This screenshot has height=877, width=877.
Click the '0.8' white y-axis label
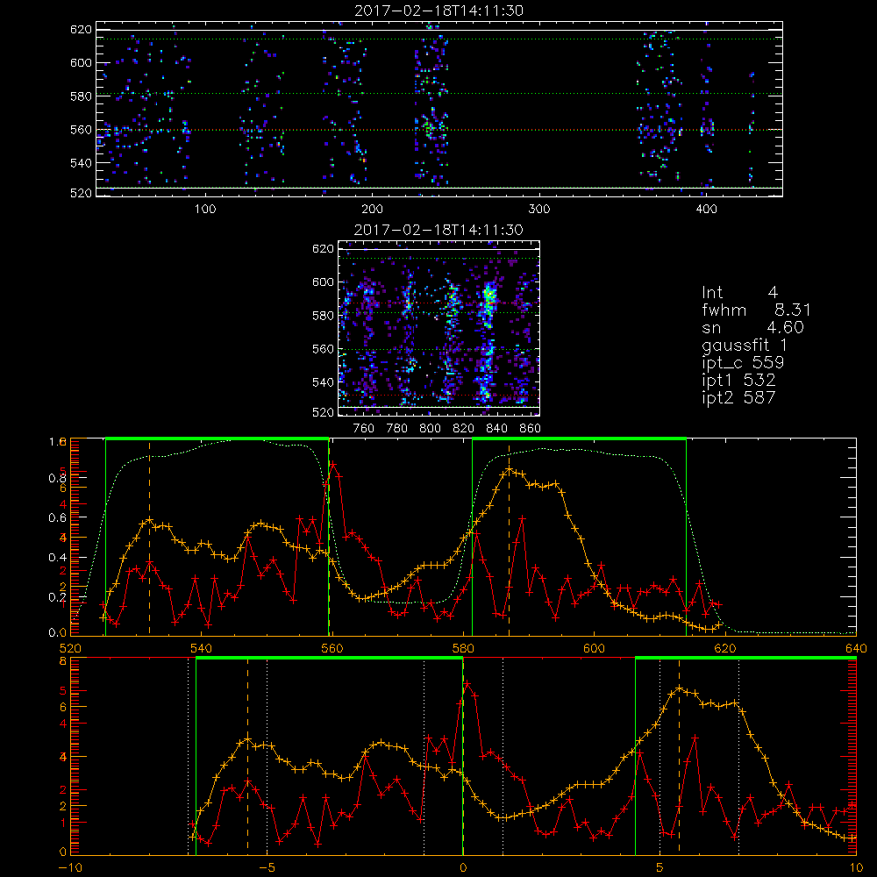click(x=58, y=478)
